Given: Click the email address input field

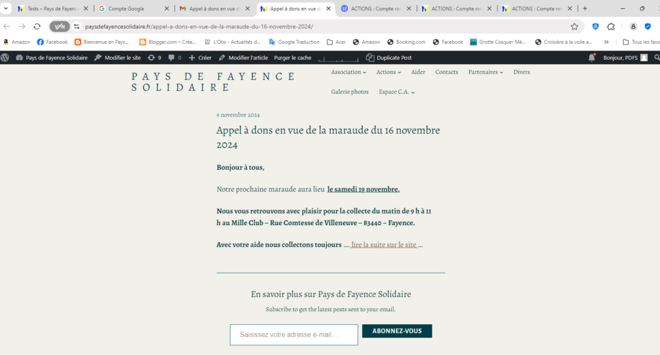Looking at the screenshot, I should point(293,334).
